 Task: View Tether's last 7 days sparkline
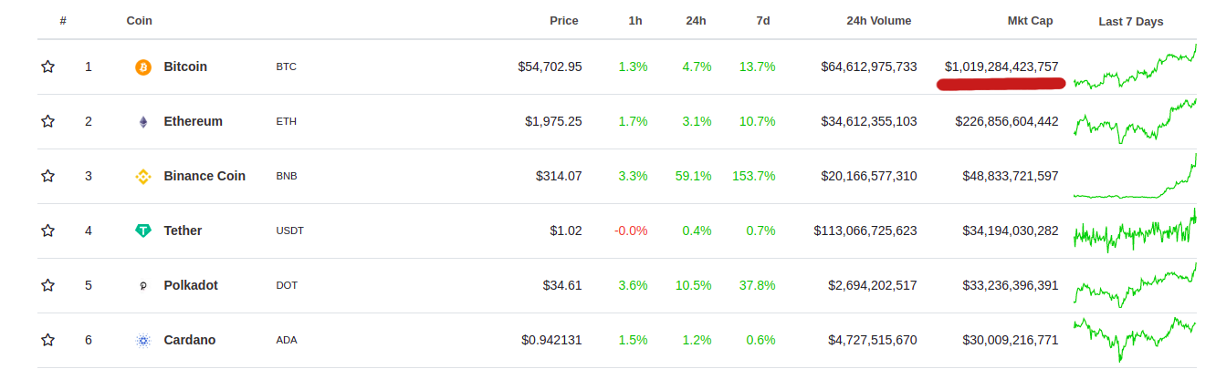point(1135,231)
